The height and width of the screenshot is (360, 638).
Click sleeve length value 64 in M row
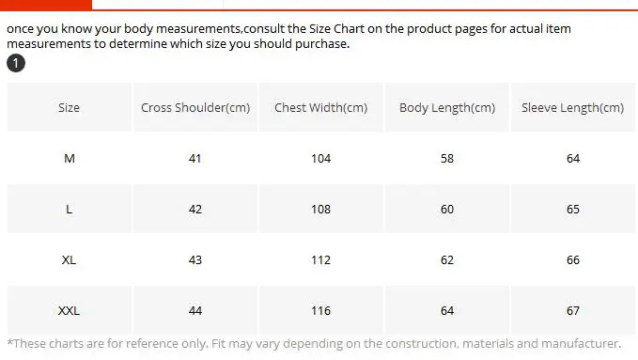pos(573,159)
